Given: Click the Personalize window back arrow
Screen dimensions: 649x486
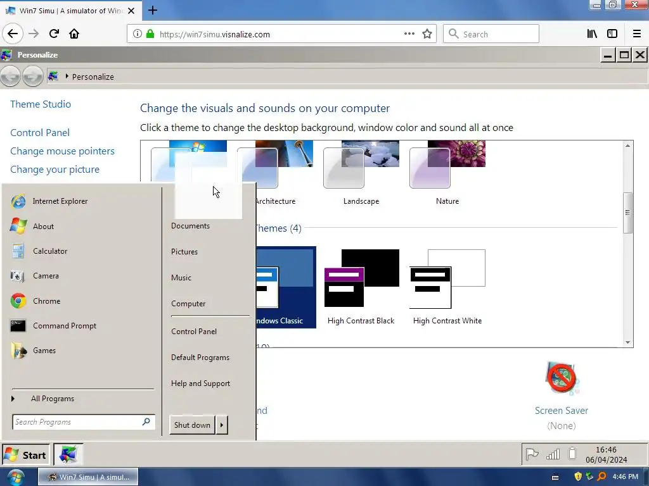Looking at the screenshot, I should coord(10,77).
